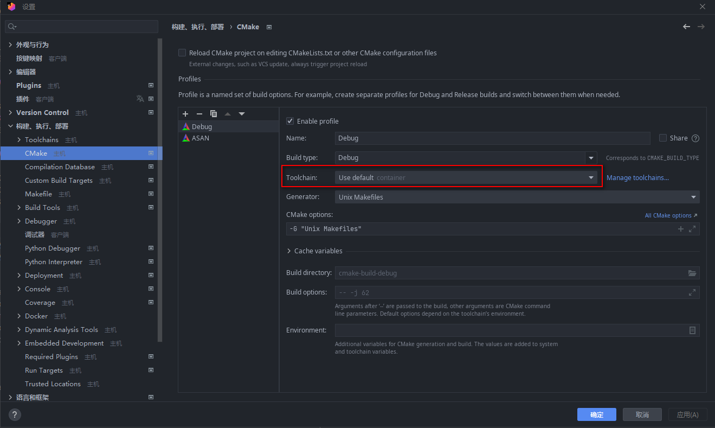Click the profile Name field

492,138
